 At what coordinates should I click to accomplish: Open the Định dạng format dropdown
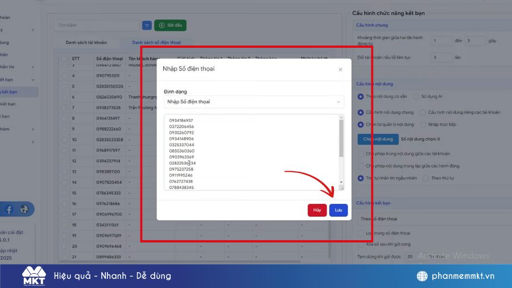[253, 102]
